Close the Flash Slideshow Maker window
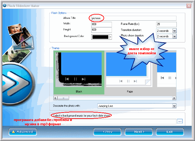 [x=189, y=5]
